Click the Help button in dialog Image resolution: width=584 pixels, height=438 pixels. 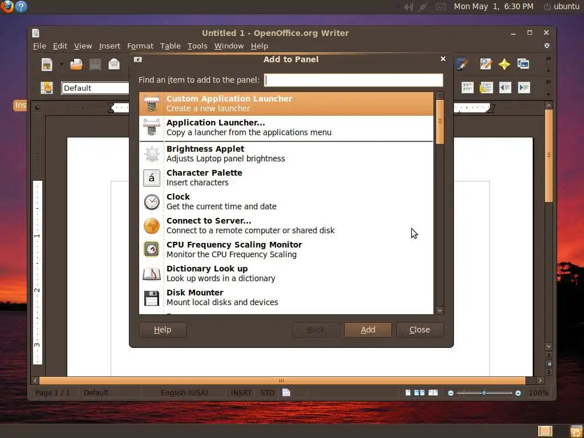(163, 330)
